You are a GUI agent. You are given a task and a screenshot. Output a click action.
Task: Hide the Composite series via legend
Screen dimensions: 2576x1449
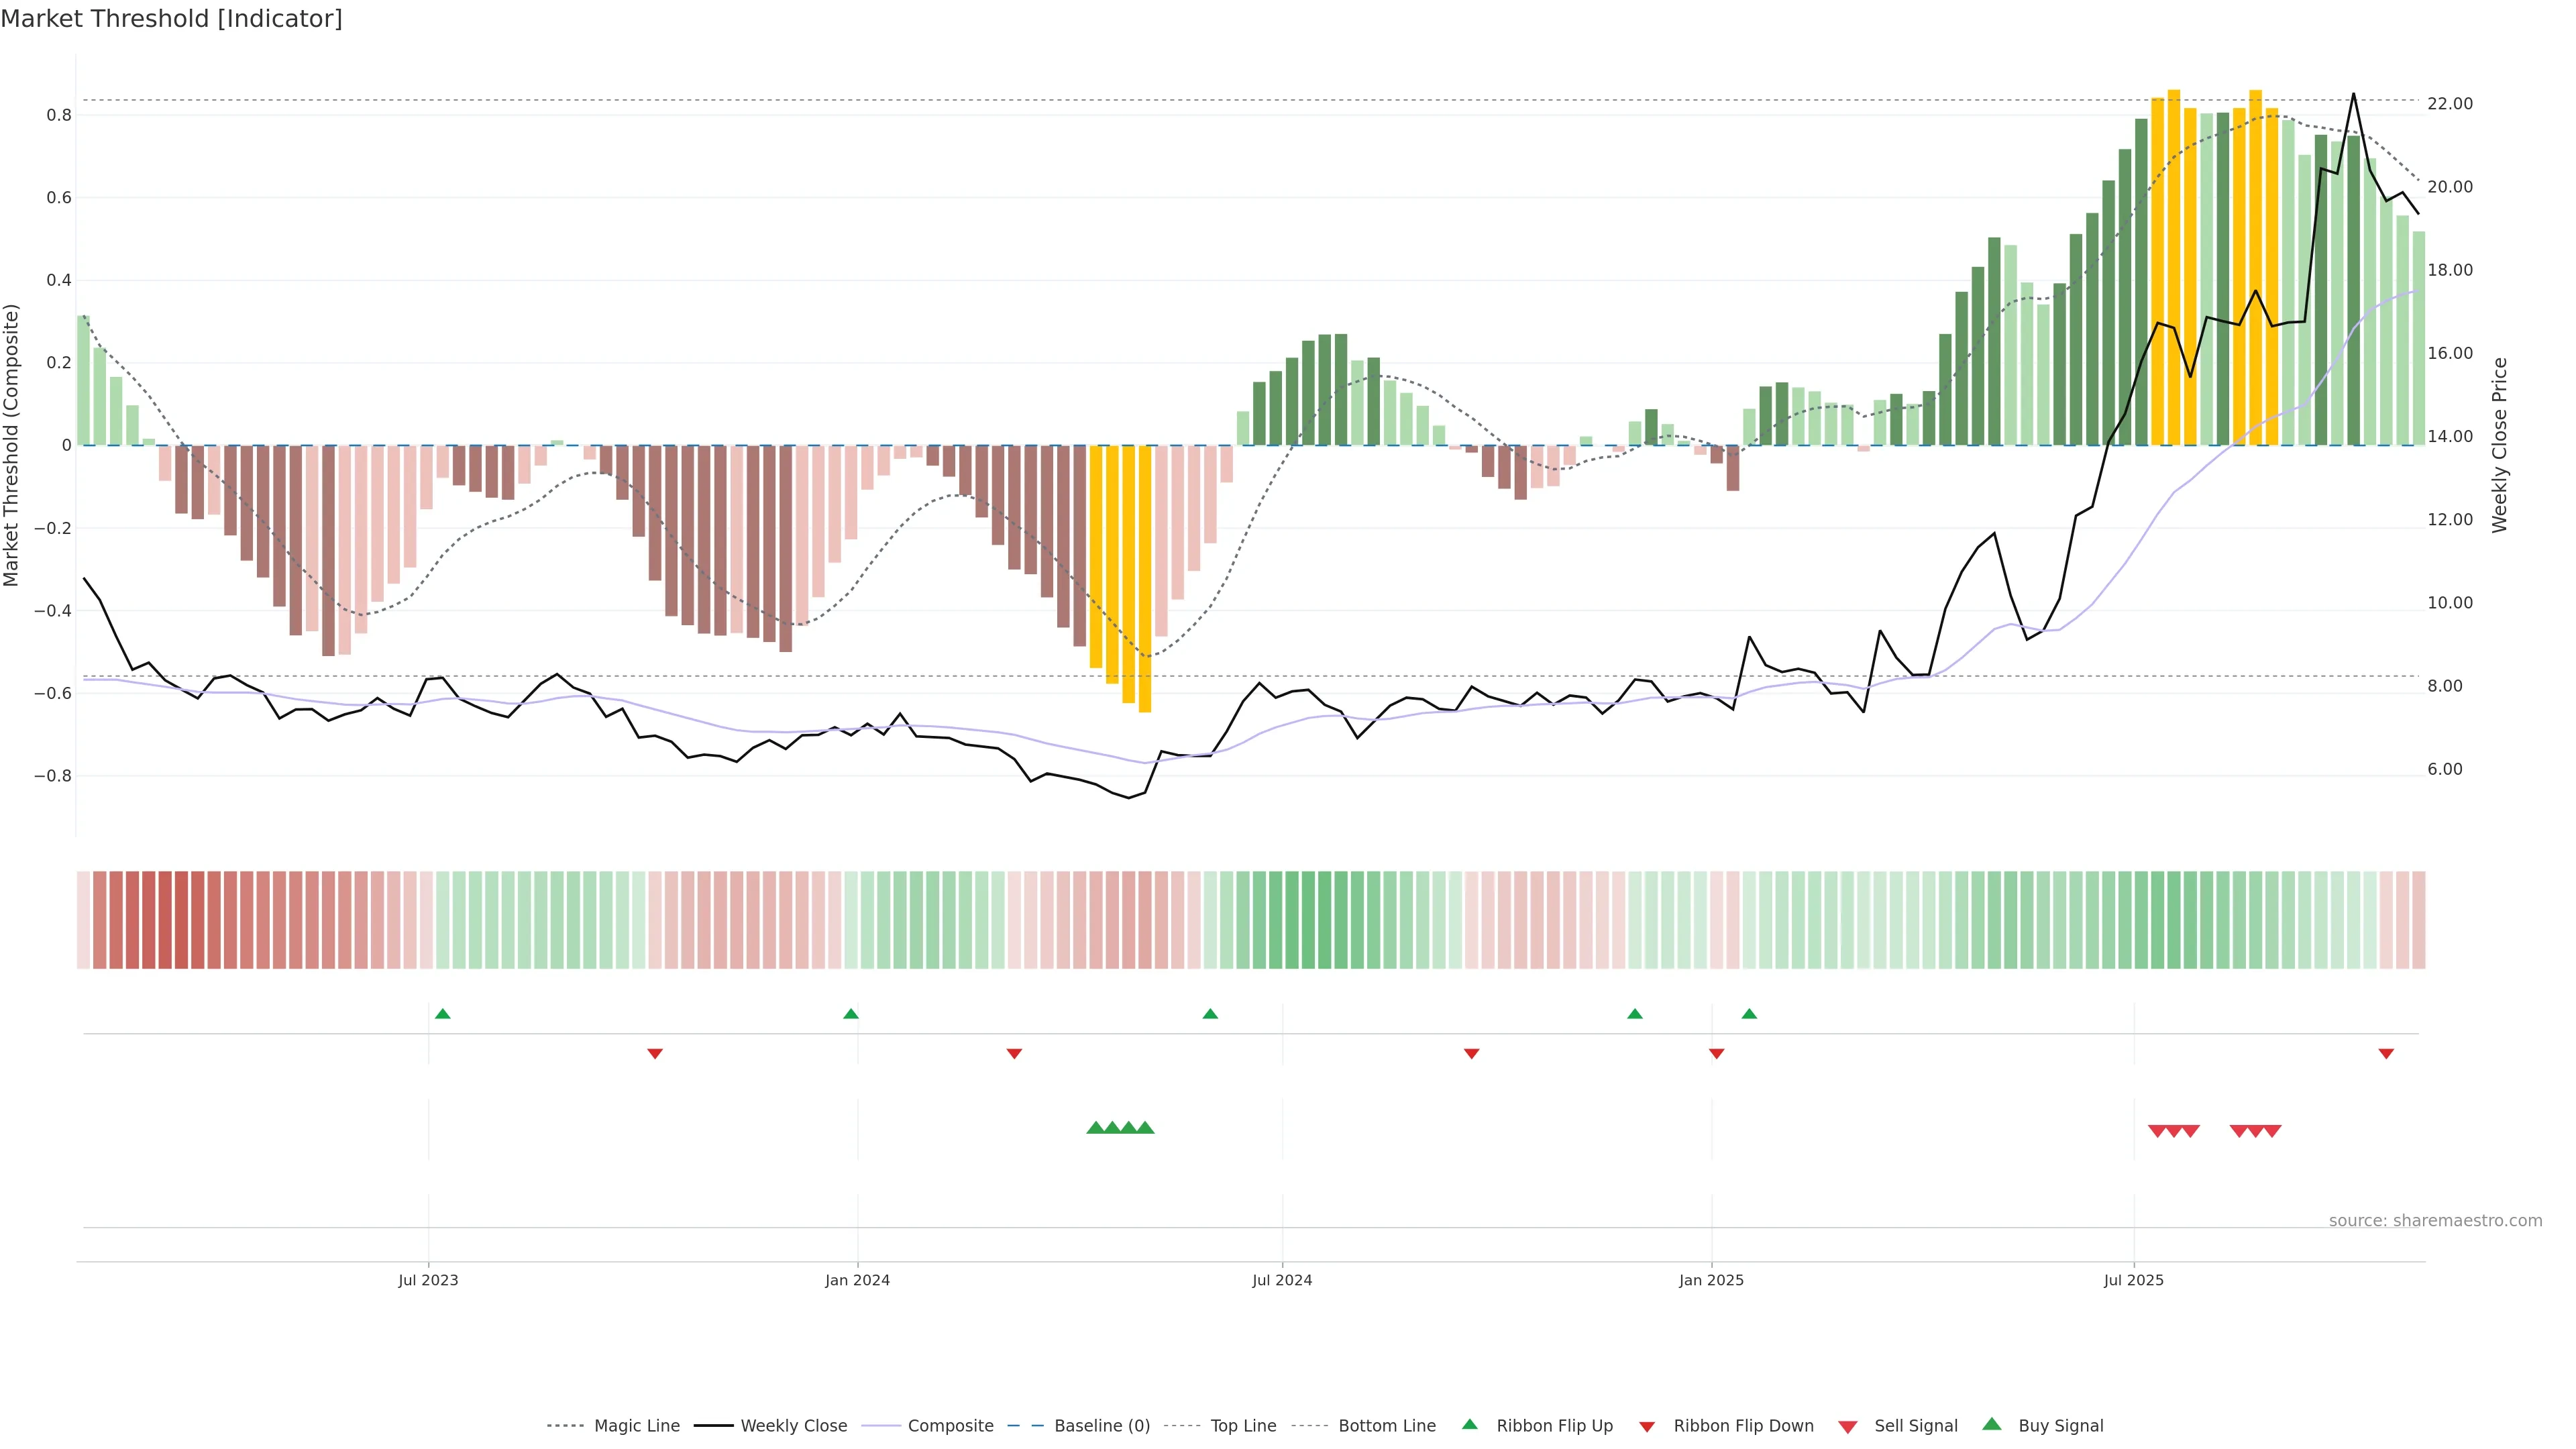click(x=950, y=1426)
